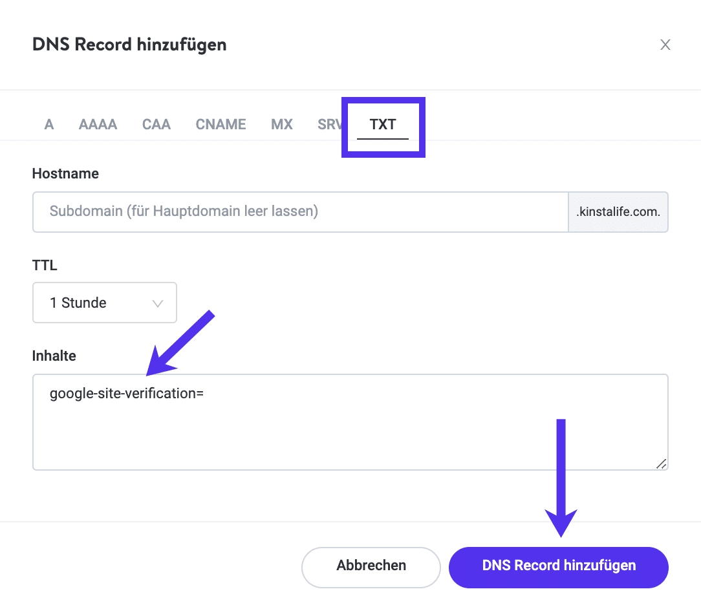The image size is (701, 609).
Task: Click the TTL field label
Action: [x=45, y=265]
